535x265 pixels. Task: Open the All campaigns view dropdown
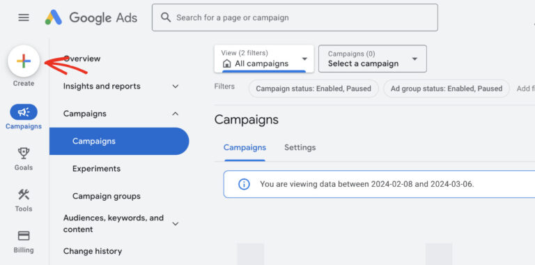point(264,59)
